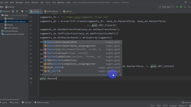Start debugging with the green bug icon
Viewport: 191px width, 107px height.
click(x=181, y=7)
